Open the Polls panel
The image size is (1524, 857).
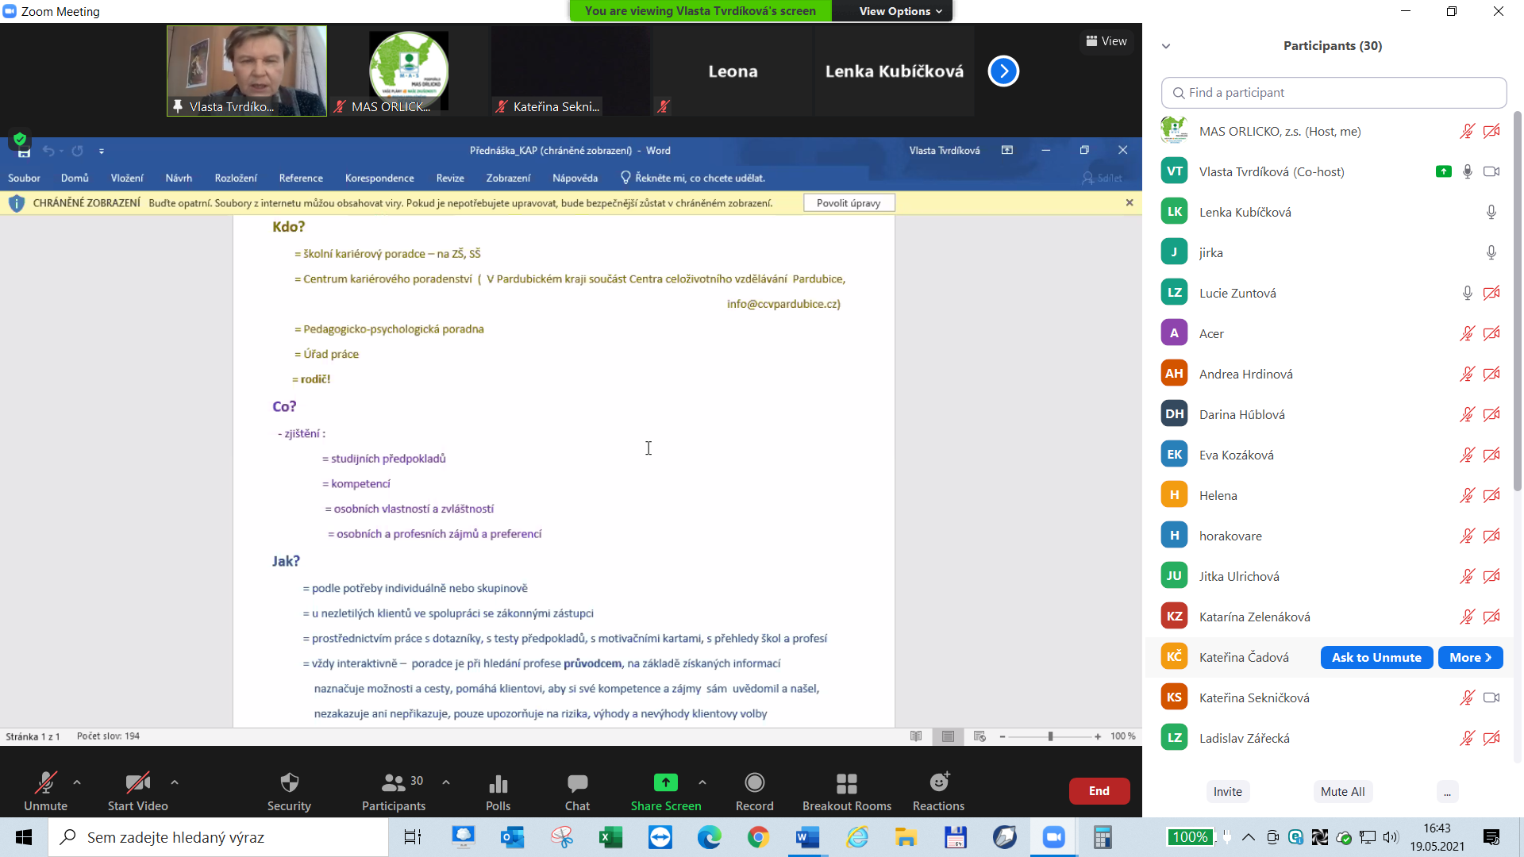click(498, 790)
